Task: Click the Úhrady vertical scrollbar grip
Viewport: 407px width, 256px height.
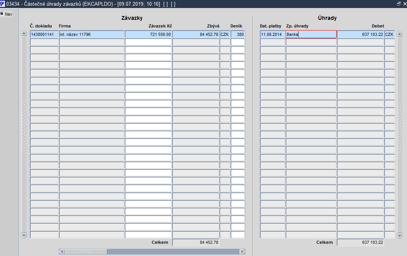Action: [x=400, y=129]
